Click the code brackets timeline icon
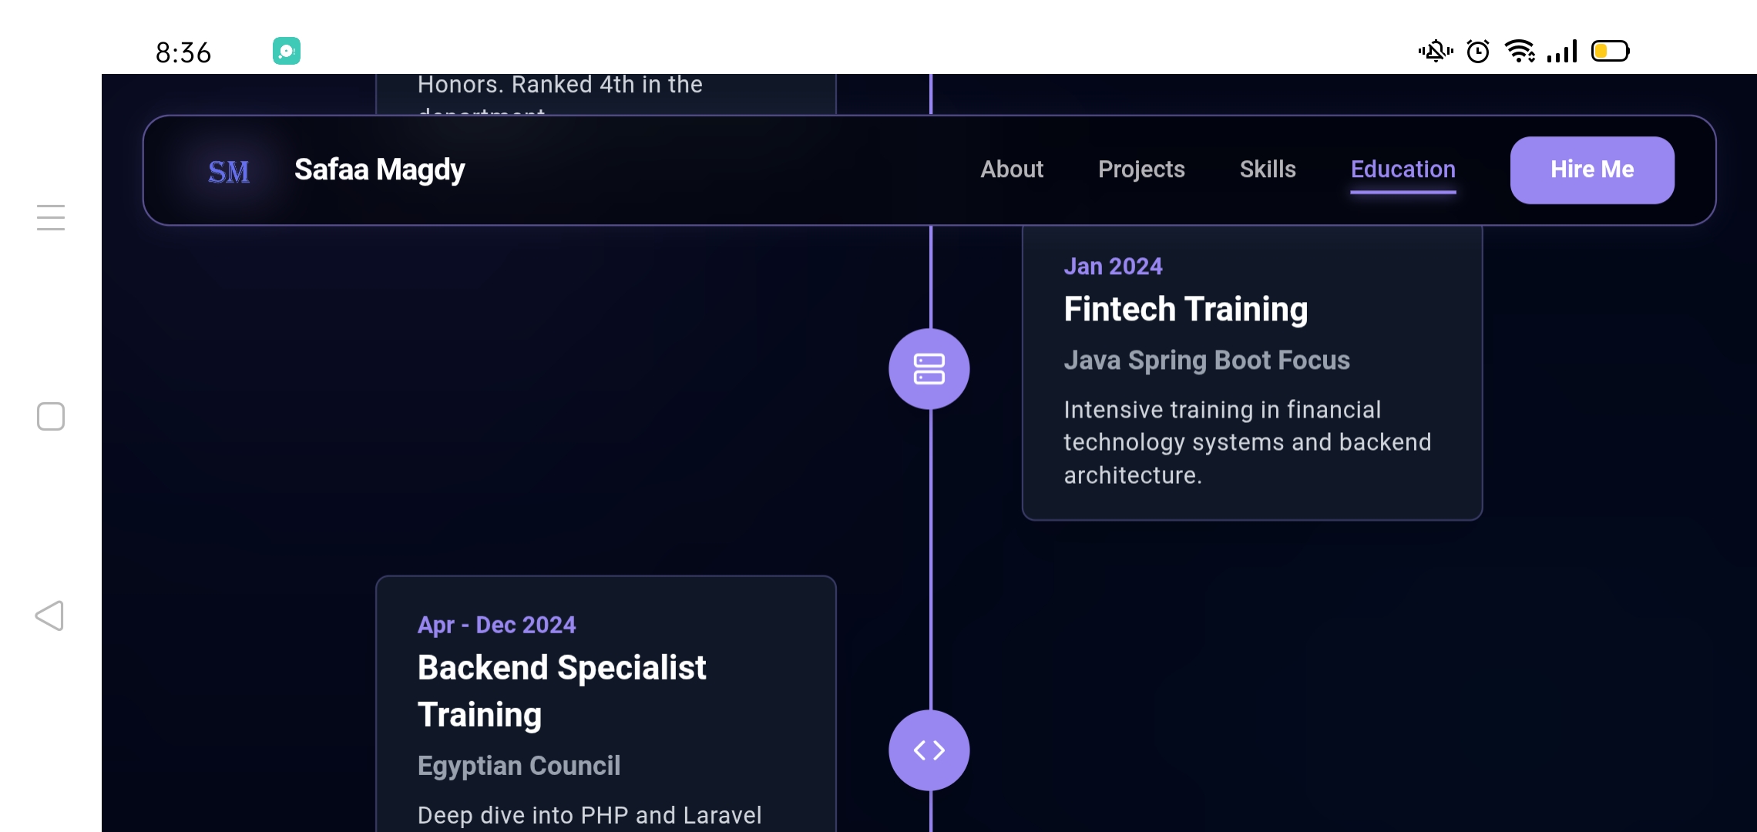Screen dimensions: 1757x832 (x=929, y=750)
